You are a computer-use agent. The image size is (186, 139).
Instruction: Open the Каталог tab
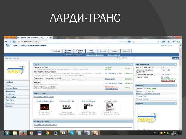103,51
